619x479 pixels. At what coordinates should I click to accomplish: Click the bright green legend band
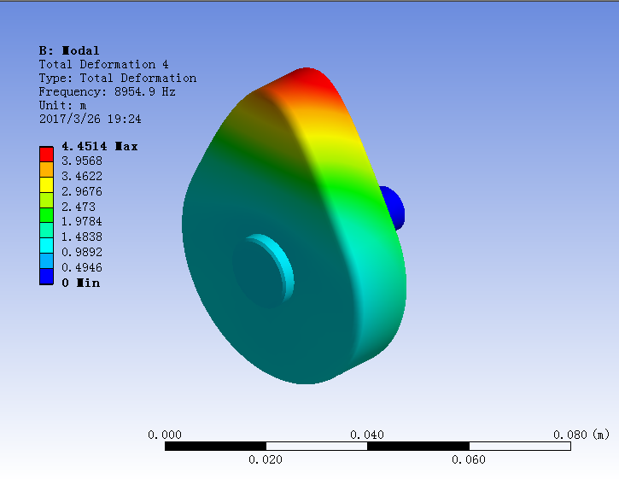tap(46, 215)
